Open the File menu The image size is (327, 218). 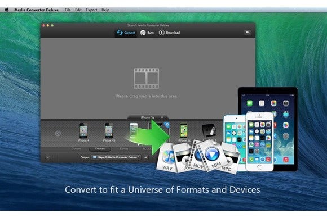click(x=68, y=10)
